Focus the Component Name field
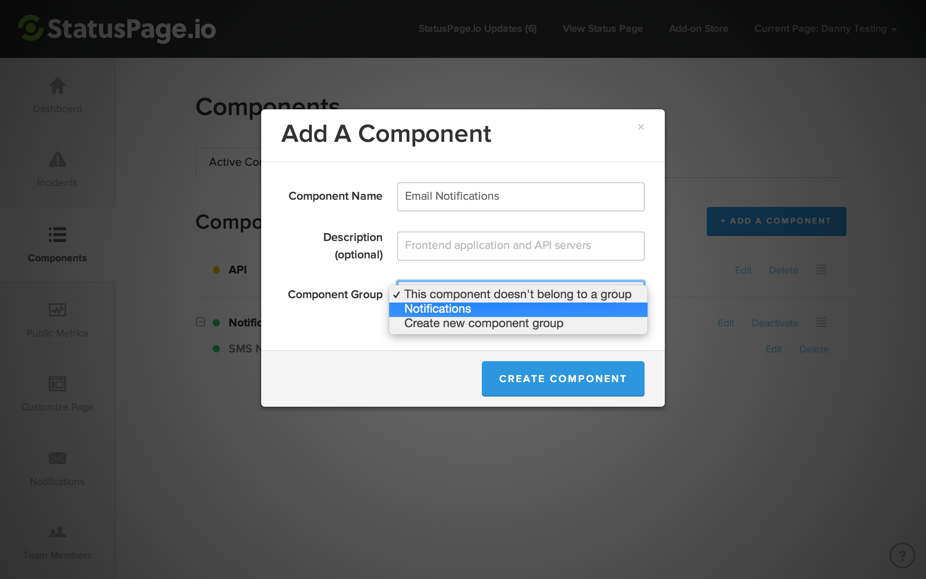926x579 pixels. coord(521,196)
